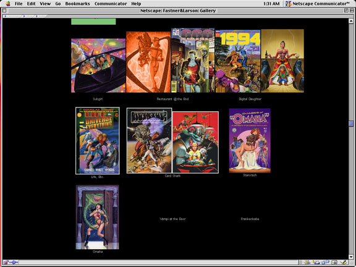Image resolution: width=356 pixels, height=267 pixels.
Task: Open the Netscape Communicator application switcher icon
Action: tap(289, 4)
